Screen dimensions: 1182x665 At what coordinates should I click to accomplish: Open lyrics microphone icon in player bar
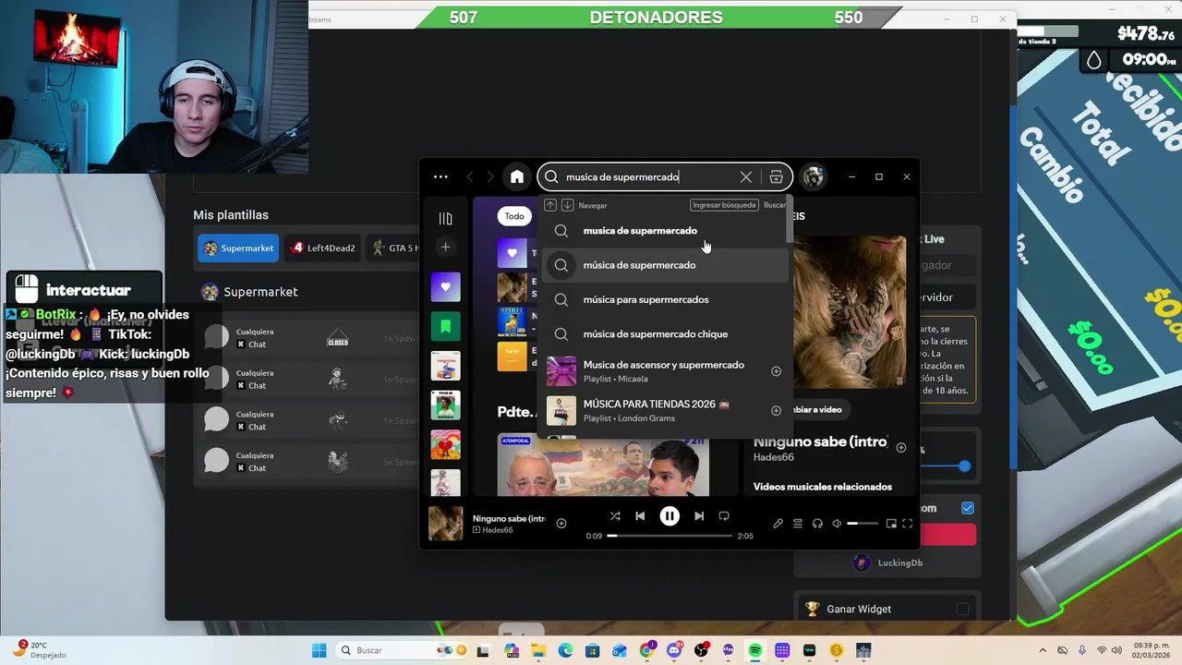(x=778, y=524)
